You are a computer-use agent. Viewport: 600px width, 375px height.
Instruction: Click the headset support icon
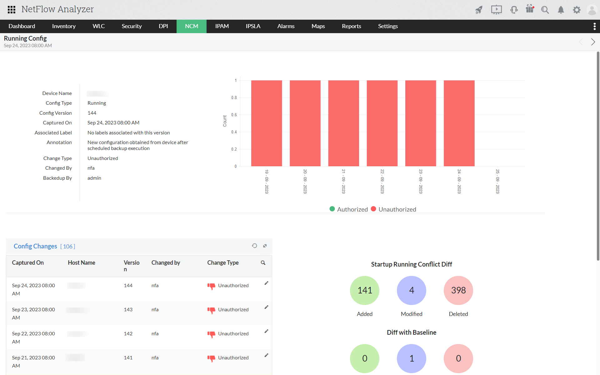click(x=514, y=10)
